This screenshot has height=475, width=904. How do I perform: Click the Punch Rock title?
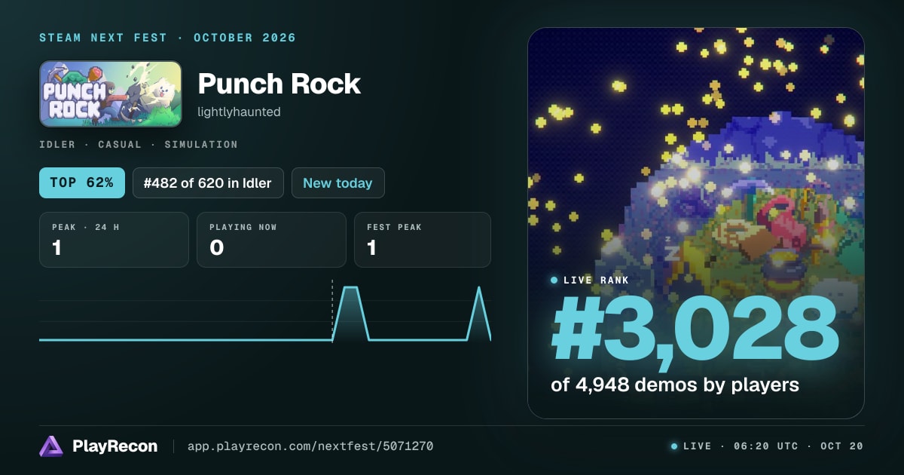coord(279,84)
